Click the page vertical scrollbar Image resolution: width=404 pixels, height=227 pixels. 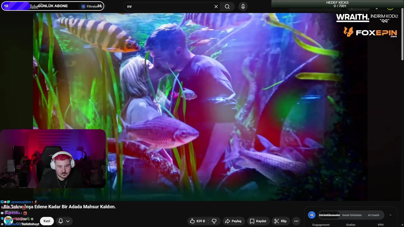click(x=402, y=35)
